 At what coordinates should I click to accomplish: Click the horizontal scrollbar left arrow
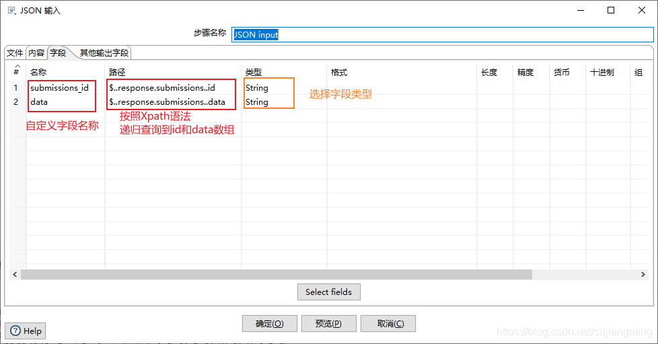pos(15,274)
